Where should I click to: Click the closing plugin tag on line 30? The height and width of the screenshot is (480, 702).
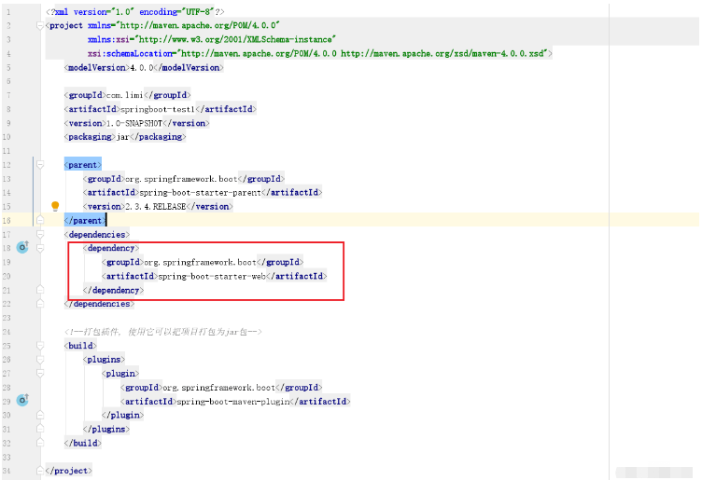[x=122, y=415]
